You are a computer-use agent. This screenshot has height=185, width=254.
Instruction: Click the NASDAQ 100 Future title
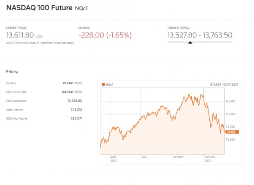click(39, 7)
